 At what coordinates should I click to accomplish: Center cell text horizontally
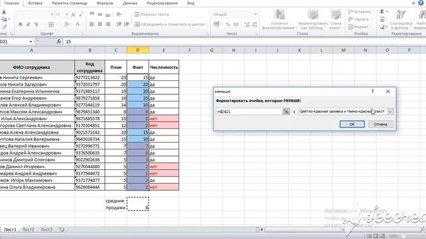coord(100,25)
